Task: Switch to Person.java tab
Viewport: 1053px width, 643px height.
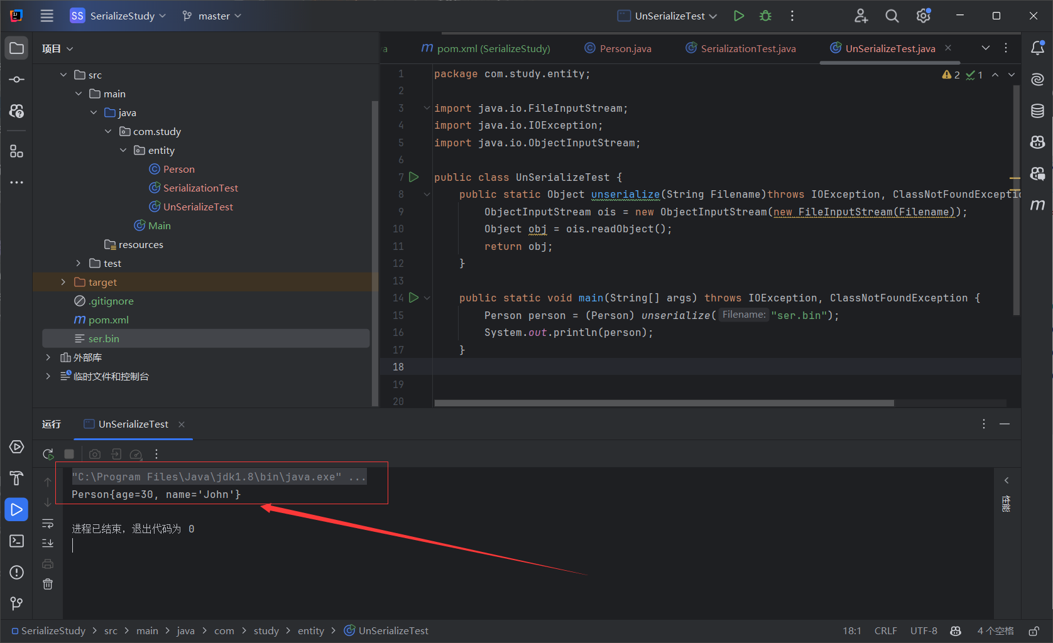Action: pyautogui.click(x=618, y=48)
